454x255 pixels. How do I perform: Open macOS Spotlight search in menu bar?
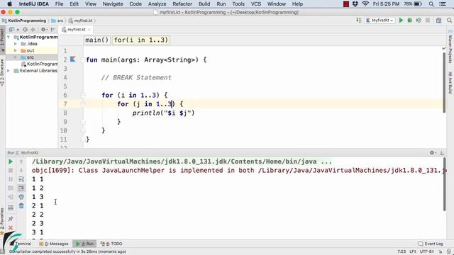431,4
